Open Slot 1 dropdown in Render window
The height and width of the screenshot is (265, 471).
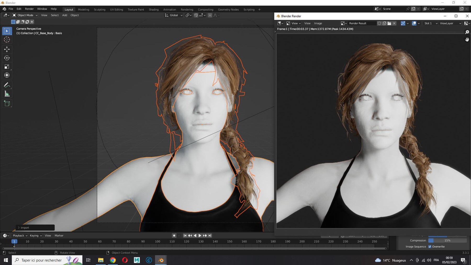(x=430, y=23)
